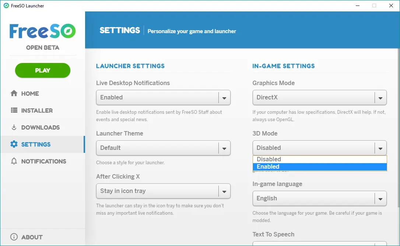Open In-game language dropdown

tap(320, 198)
